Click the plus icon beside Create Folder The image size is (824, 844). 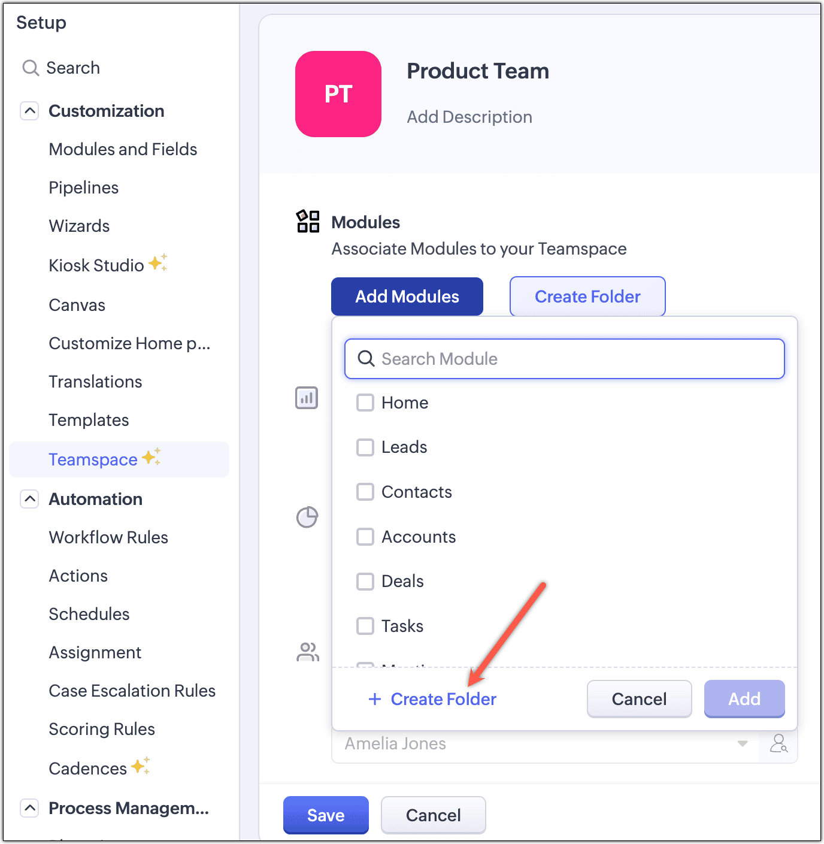[x=375, y=699]
